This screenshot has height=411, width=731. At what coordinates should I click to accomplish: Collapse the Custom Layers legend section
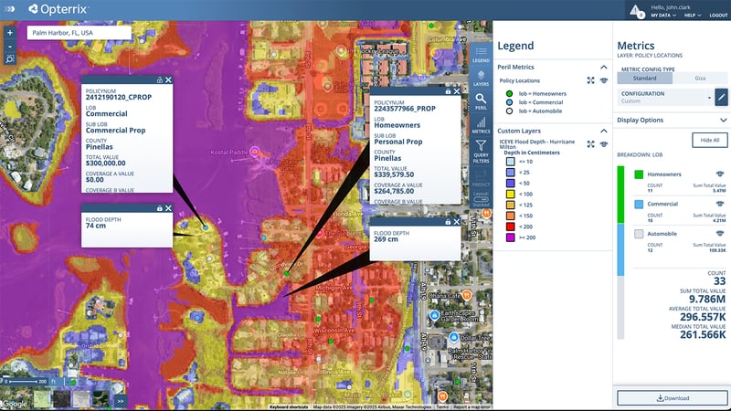pyautogui.click(x=603, y=131)
